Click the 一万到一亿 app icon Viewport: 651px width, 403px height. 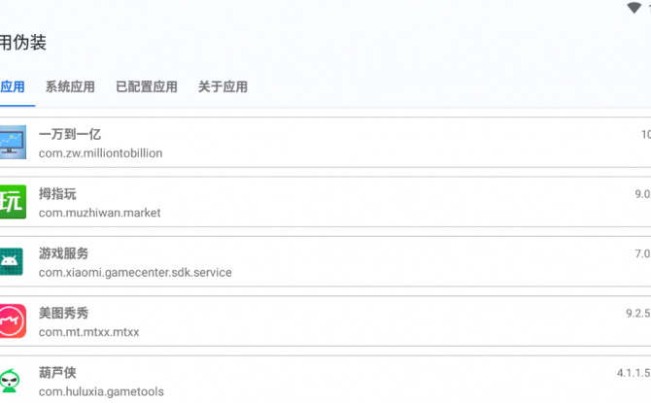(x=13, y=143)
